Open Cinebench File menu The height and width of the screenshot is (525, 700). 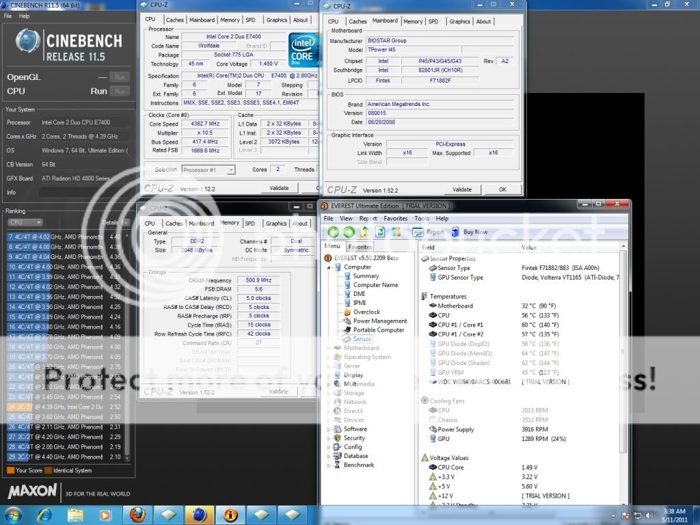[8, 16]
